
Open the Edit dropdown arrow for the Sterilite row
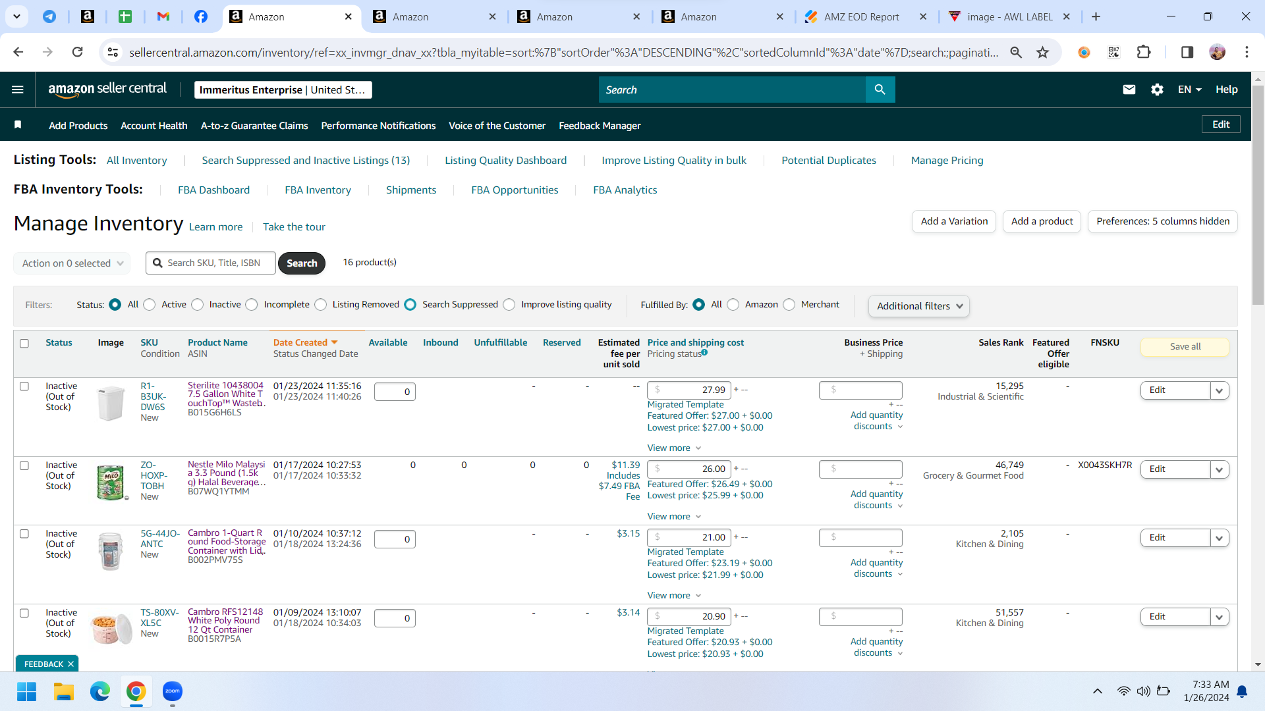pos(1220,390)
